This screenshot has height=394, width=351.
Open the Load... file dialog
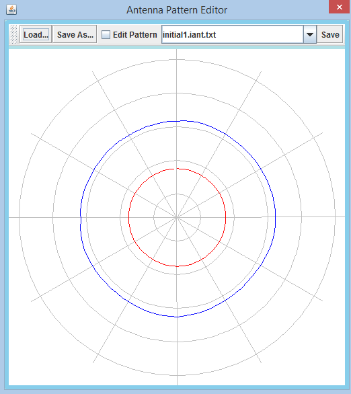point(36,34)
